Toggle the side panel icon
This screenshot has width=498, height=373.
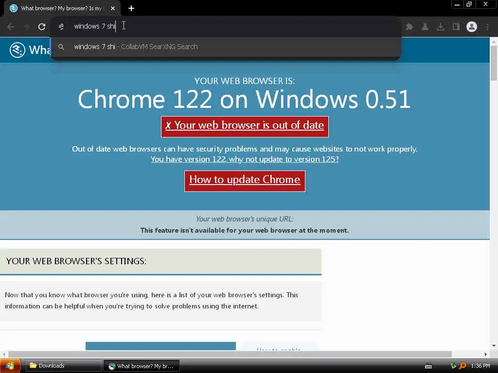(456, 27)
